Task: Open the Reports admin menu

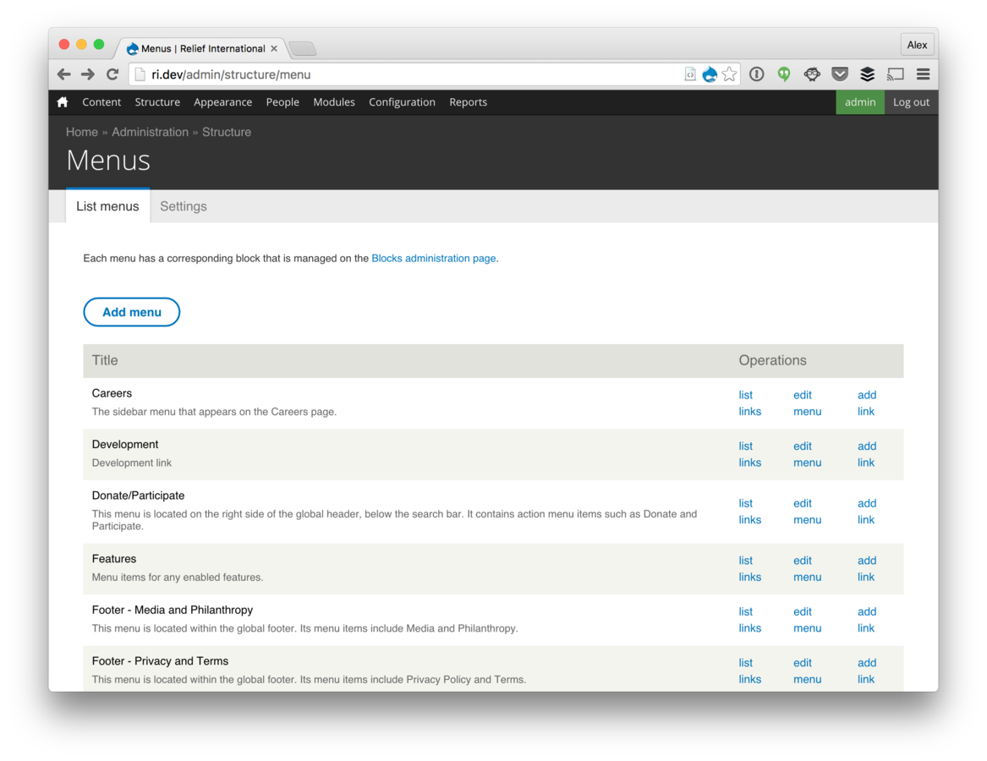Action: (469, 102)
